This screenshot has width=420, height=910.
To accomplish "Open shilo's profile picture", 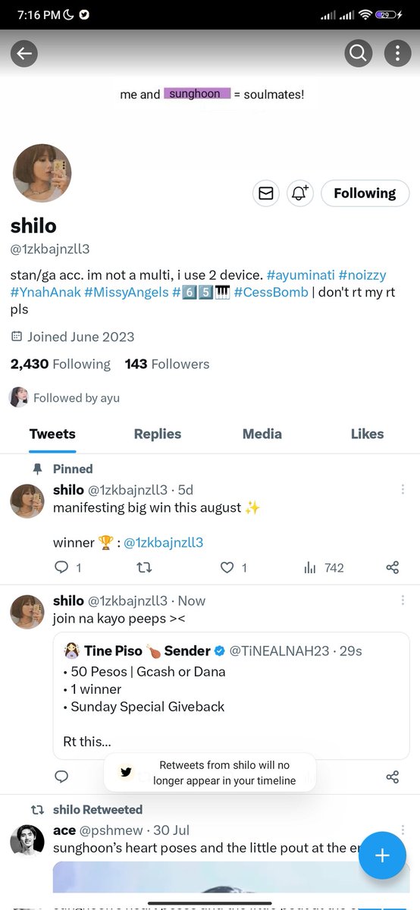I will [x=42, y=173].
